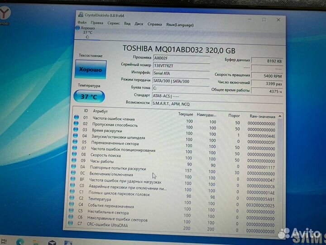Click status icon of attribute C1
The width and height of the screenshot is (326, 245).
point(72,191)
